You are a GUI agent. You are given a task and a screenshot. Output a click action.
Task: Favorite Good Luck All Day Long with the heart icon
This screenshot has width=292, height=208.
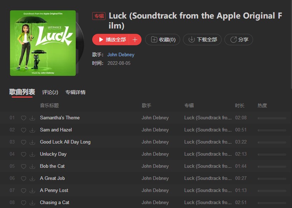click(24, 142)
